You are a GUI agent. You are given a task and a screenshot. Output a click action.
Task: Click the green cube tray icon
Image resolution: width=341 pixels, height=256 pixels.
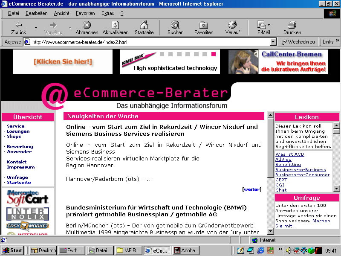311,250
